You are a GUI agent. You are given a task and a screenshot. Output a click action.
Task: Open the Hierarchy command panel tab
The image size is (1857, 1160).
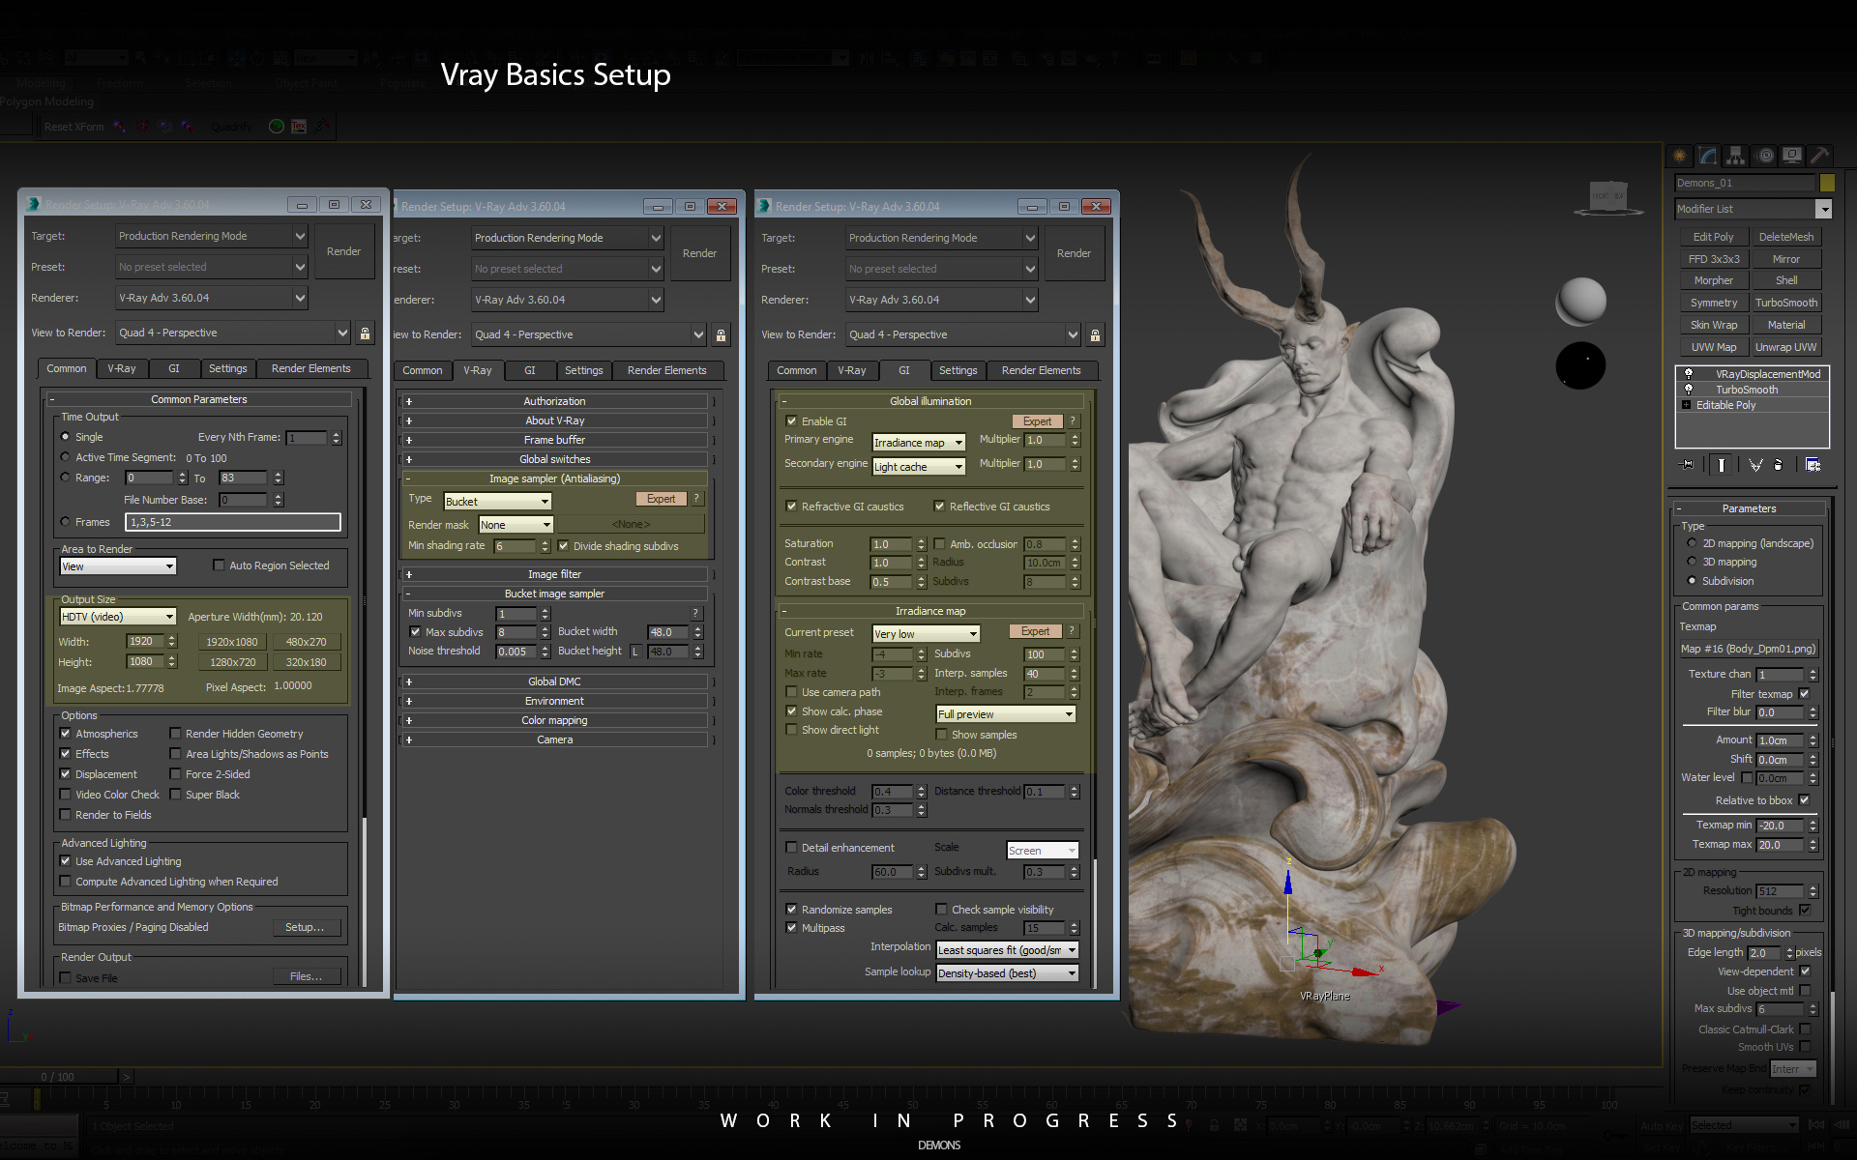click(x=1736, y=156)
